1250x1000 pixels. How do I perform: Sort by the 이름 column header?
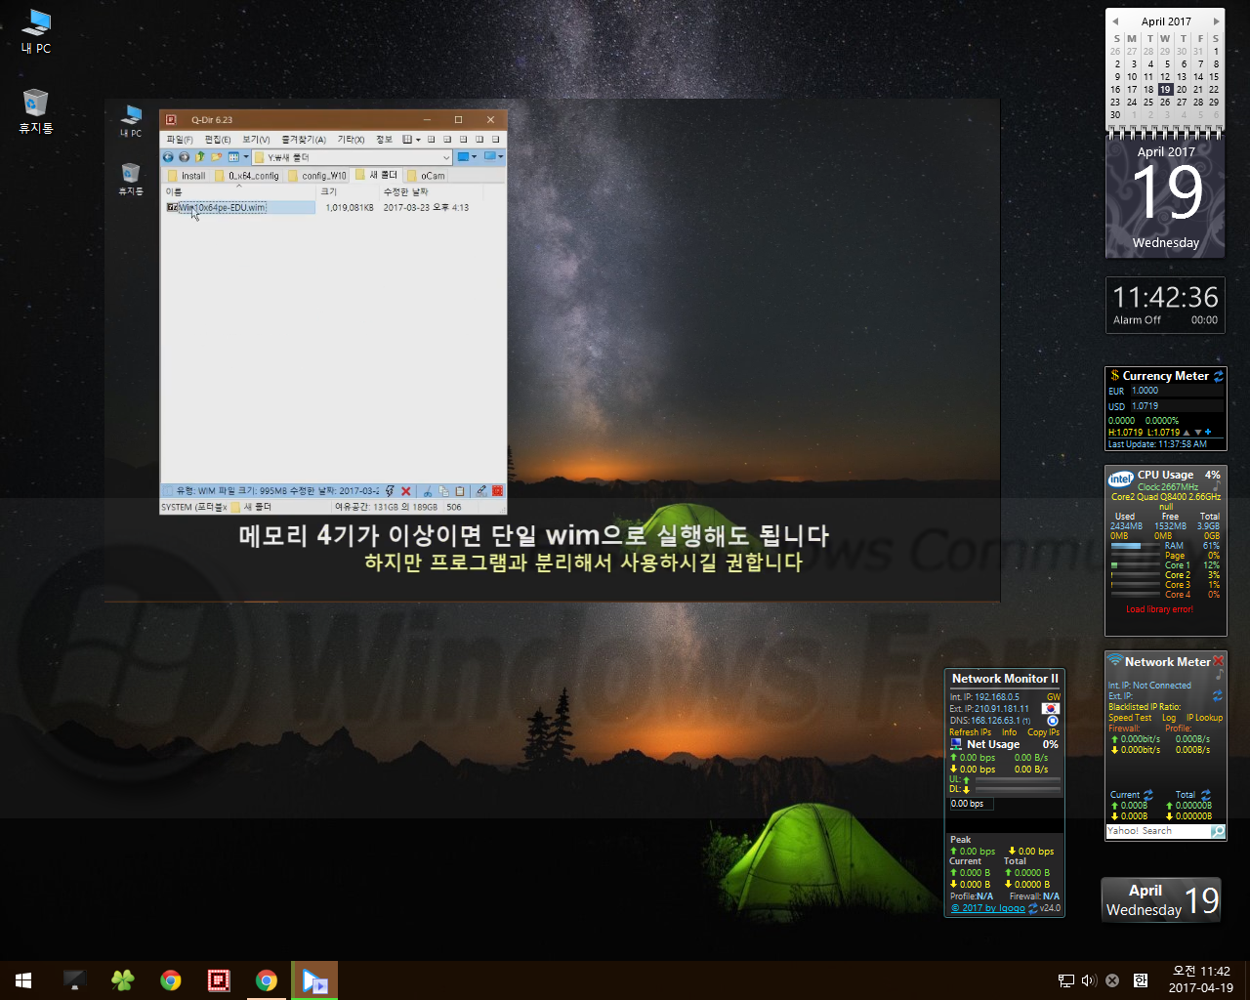(239, 191)
